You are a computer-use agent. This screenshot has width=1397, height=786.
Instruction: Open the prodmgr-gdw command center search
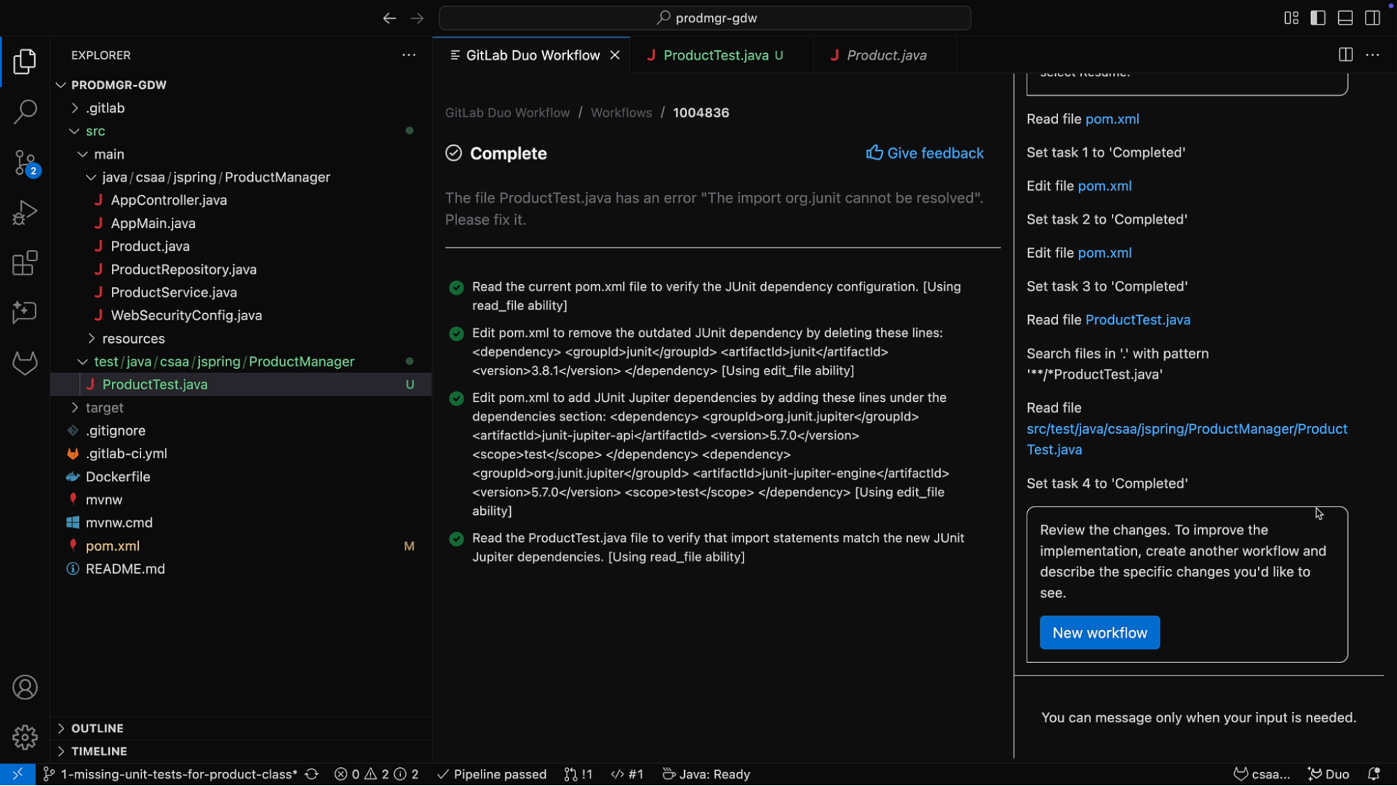click(704, 18)
